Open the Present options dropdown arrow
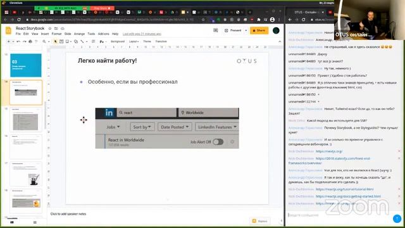 (246, 30)
